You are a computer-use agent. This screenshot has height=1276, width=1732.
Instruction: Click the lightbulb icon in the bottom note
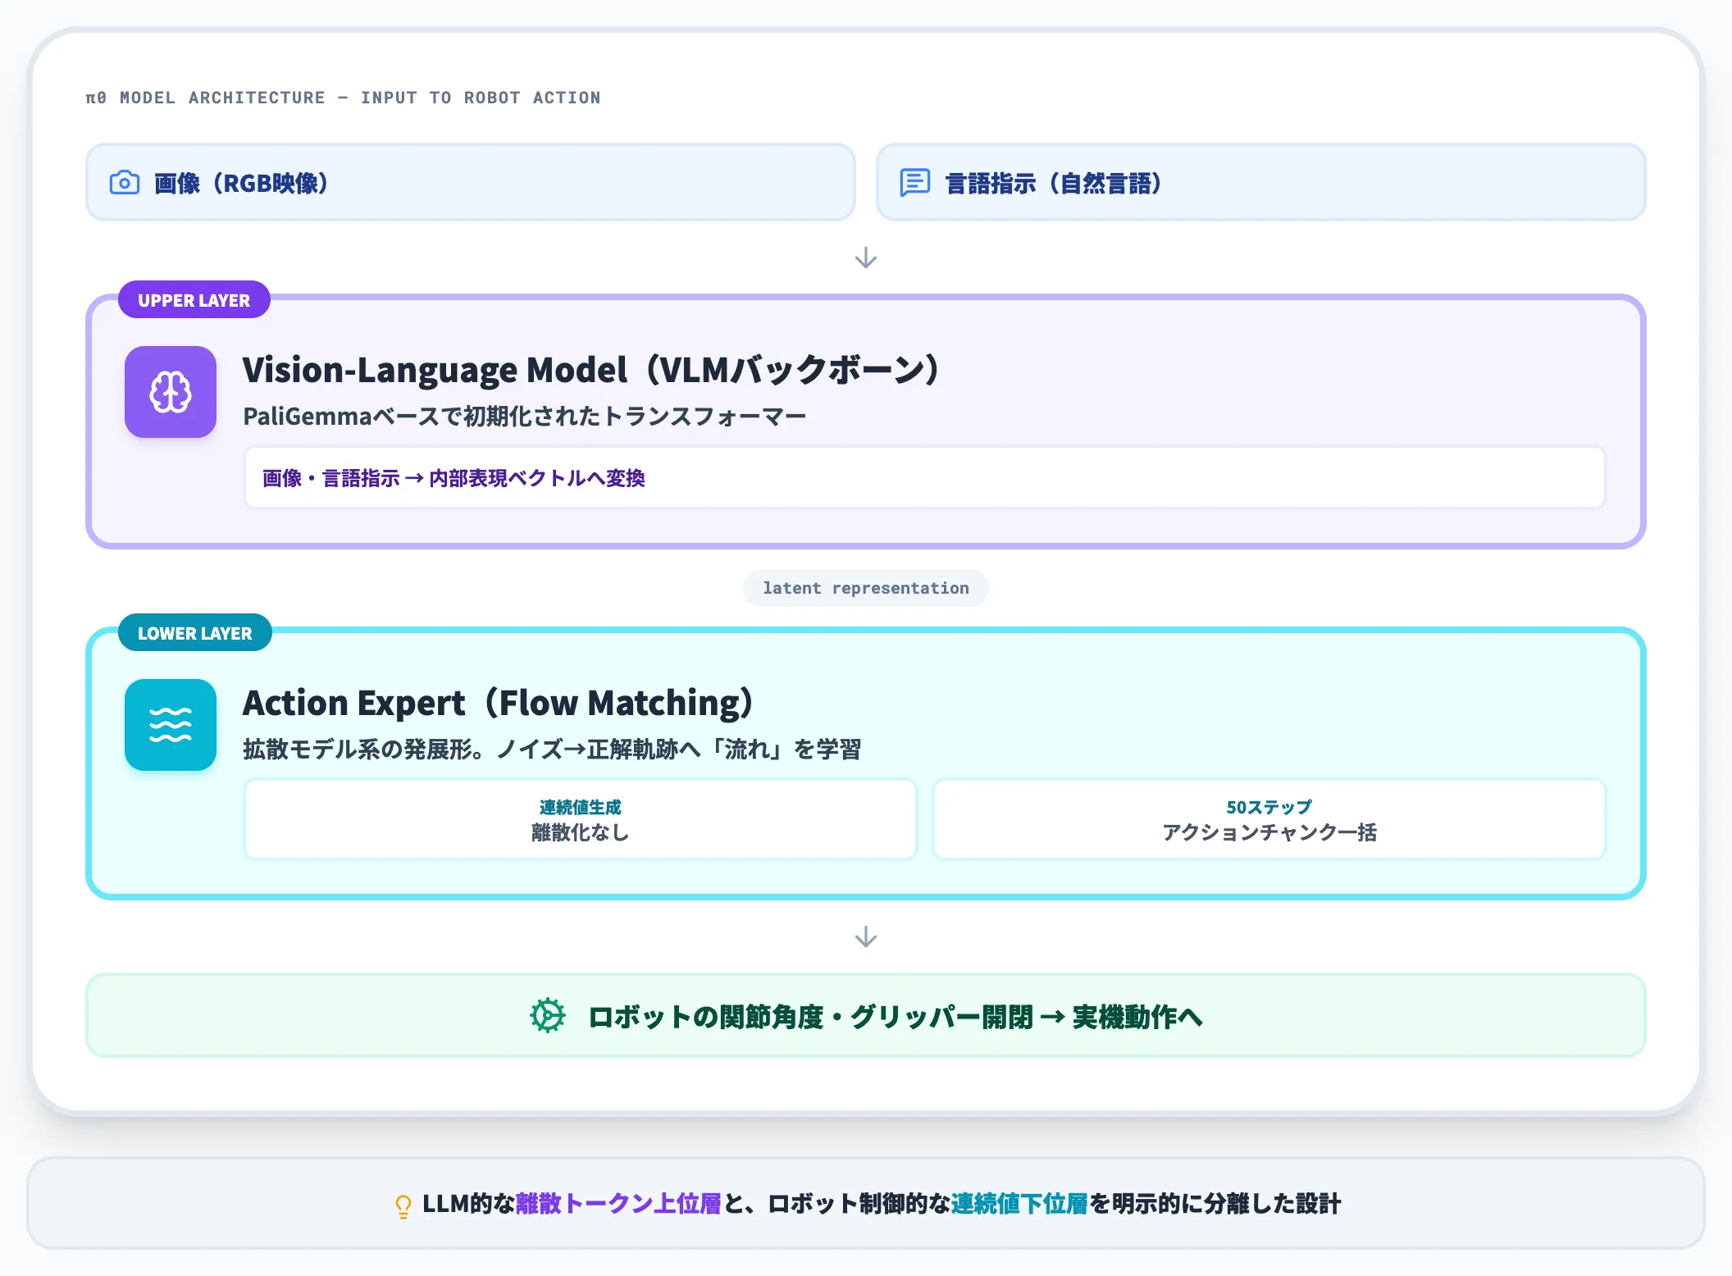pyautogui.click(x=403, y=1205)
